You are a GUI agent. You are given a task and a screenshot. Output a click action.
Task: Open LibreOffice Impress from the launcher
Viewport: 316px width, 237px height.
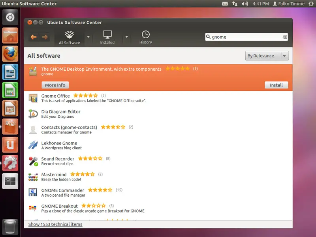10,108
